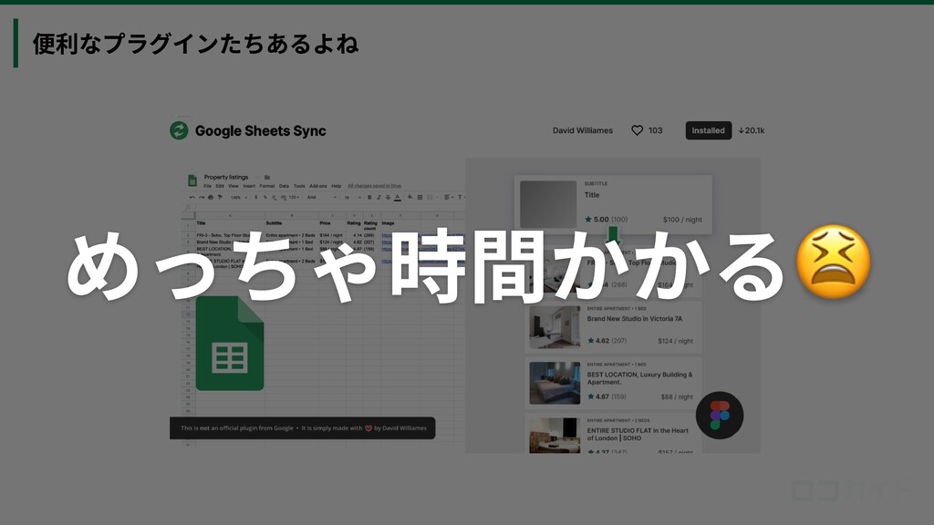Click 'Brand New Studio in Victoria 7A' card title
934x525 pixels.
click(x=635, y=318)
